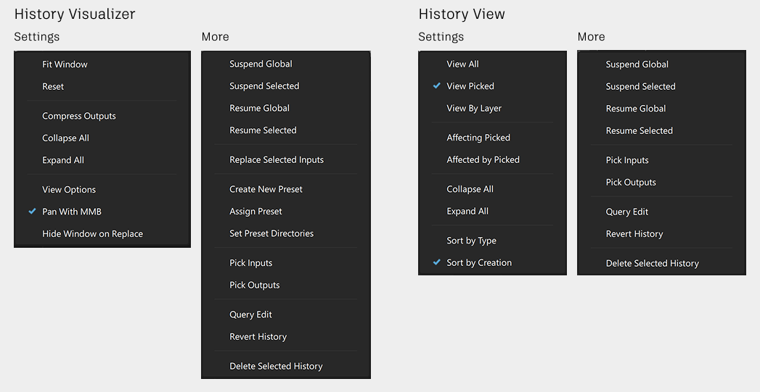Click Replace Selected Inputs
The height and width of the screenshot is (392, 760).
click(x=277, y=160)
